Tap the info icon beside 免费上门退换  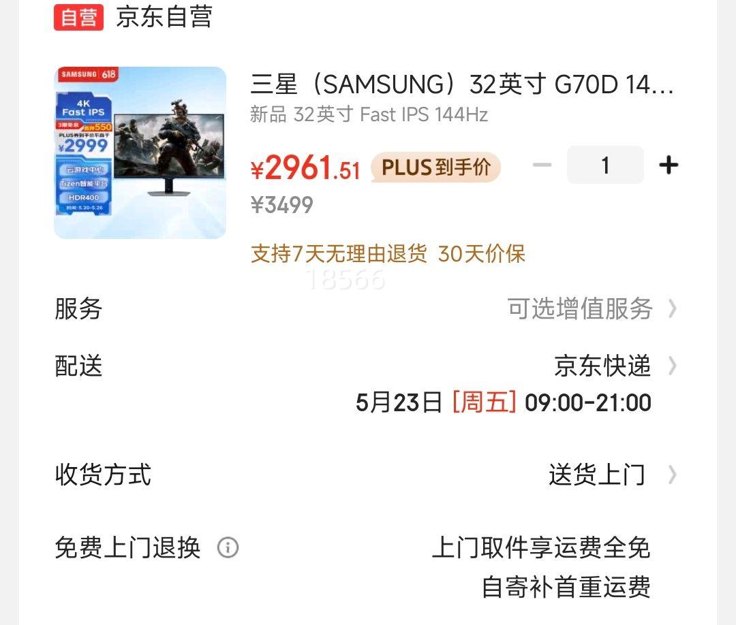(228, 547)
